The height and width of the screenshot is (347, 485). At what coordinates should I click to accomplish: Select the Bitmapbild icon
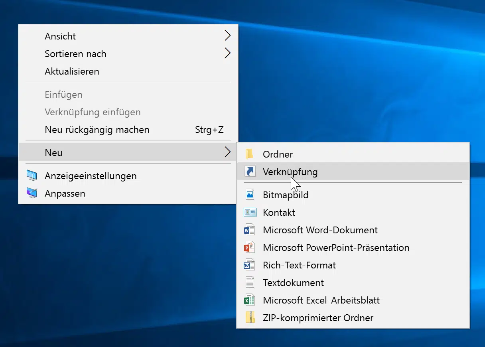(249, 195)
